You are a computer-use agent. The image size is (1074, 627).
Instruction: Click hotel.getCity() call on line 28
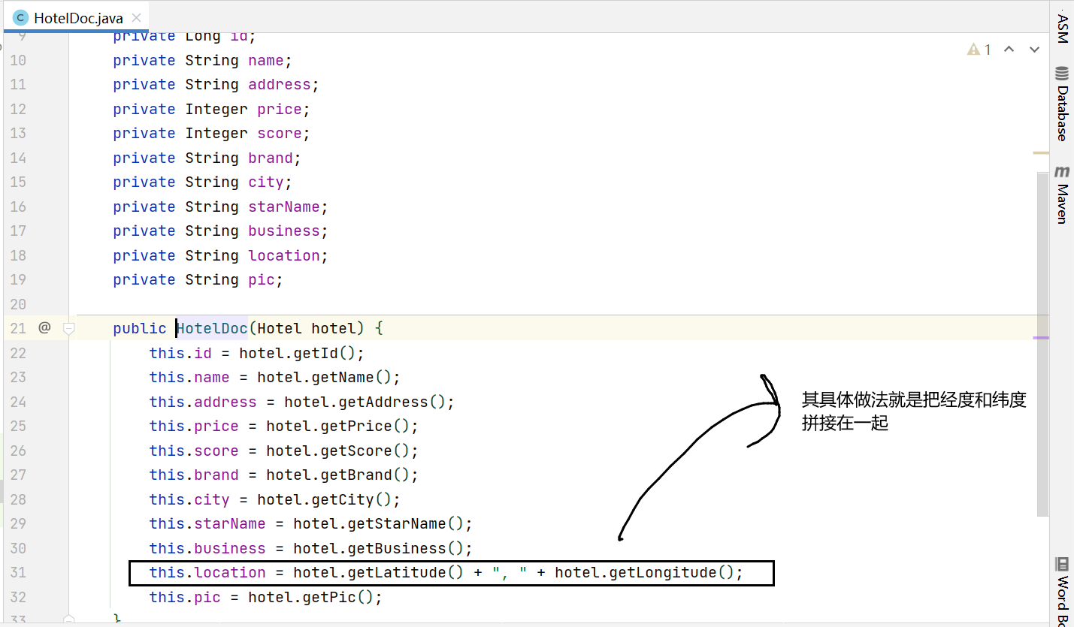pyautogui.click(x=325, y=499)
